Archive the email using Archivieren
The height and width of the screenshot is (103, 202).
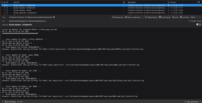(165, 17)
